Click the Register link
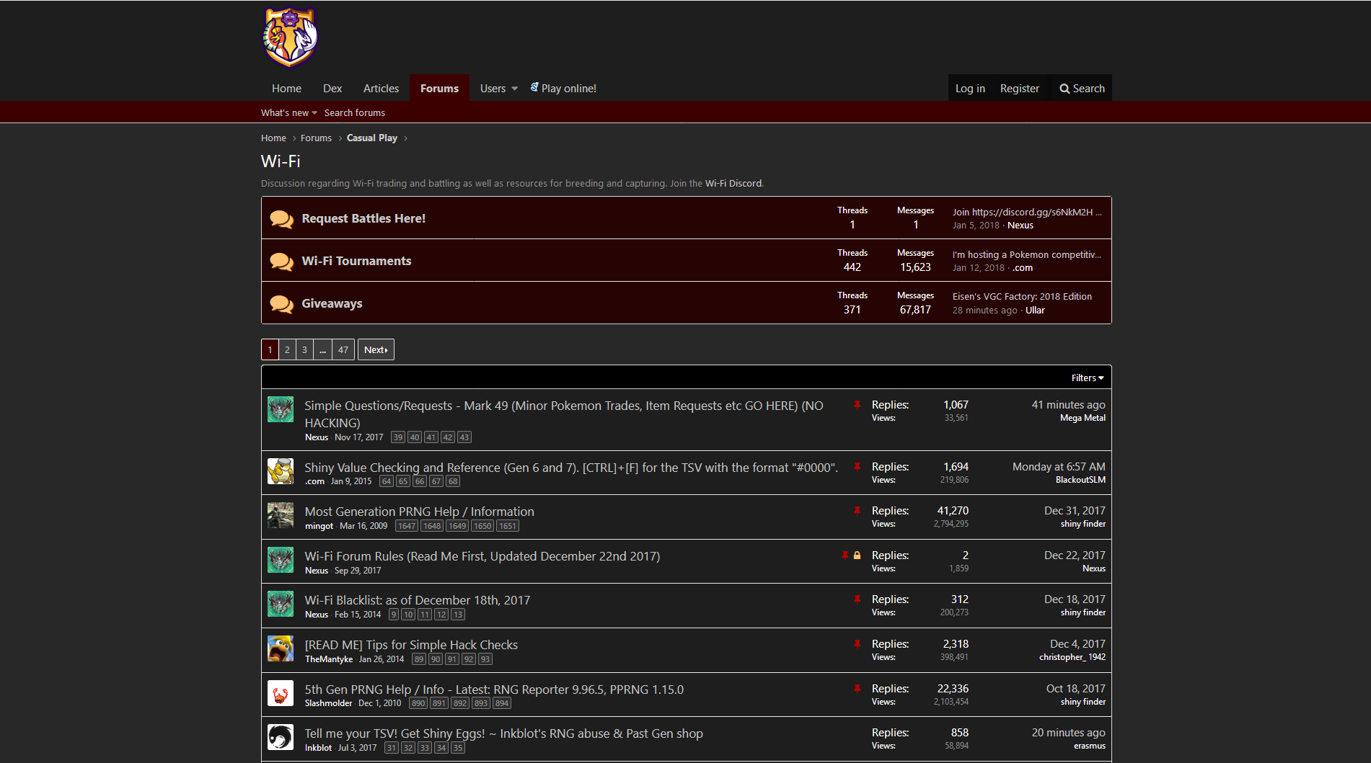This screenshot has height=763, width=1371. click(1019, 89)
